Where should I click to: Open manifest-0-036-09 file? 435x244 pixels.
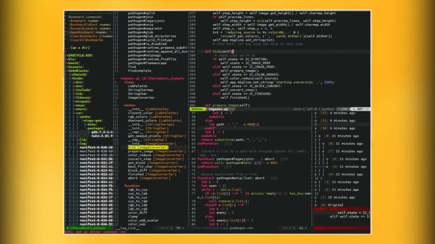(95, 220)
